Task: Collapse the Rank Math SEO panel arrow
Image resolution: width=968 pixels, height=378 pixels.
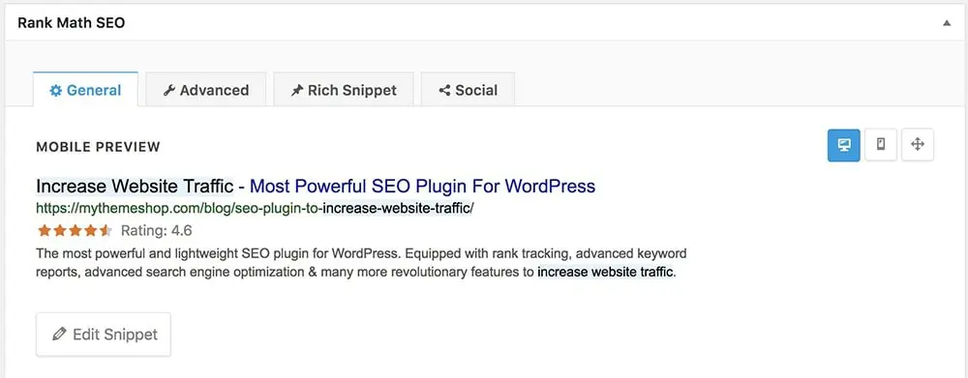Action: [x=947, y=23]
